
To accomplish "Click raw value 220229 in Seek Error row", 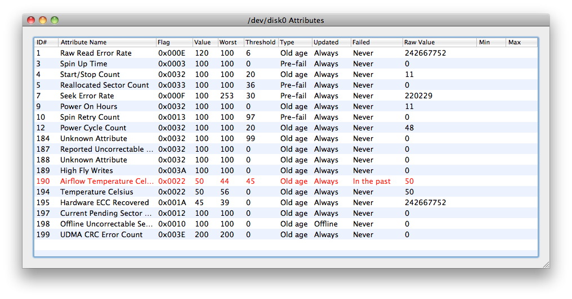I will (418, 96).
